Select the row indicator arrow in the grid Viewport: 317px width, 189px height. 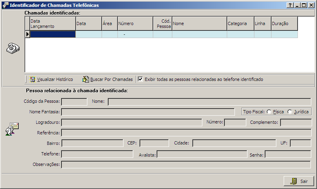click(28, 34)
